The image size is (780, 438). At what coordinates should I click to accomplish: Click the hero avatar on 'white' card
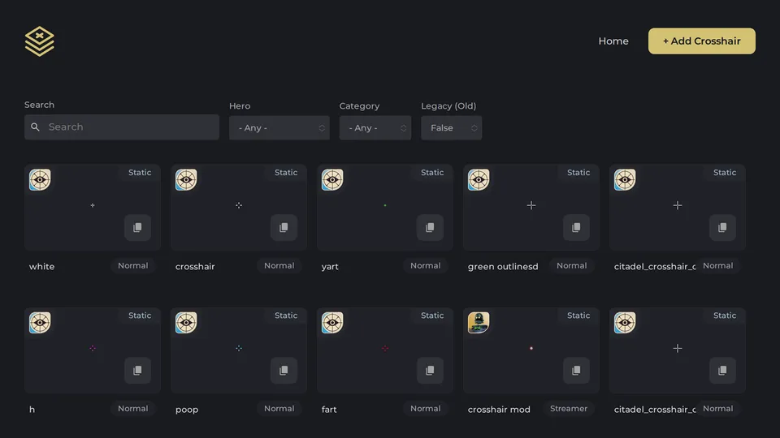[40, 180]
